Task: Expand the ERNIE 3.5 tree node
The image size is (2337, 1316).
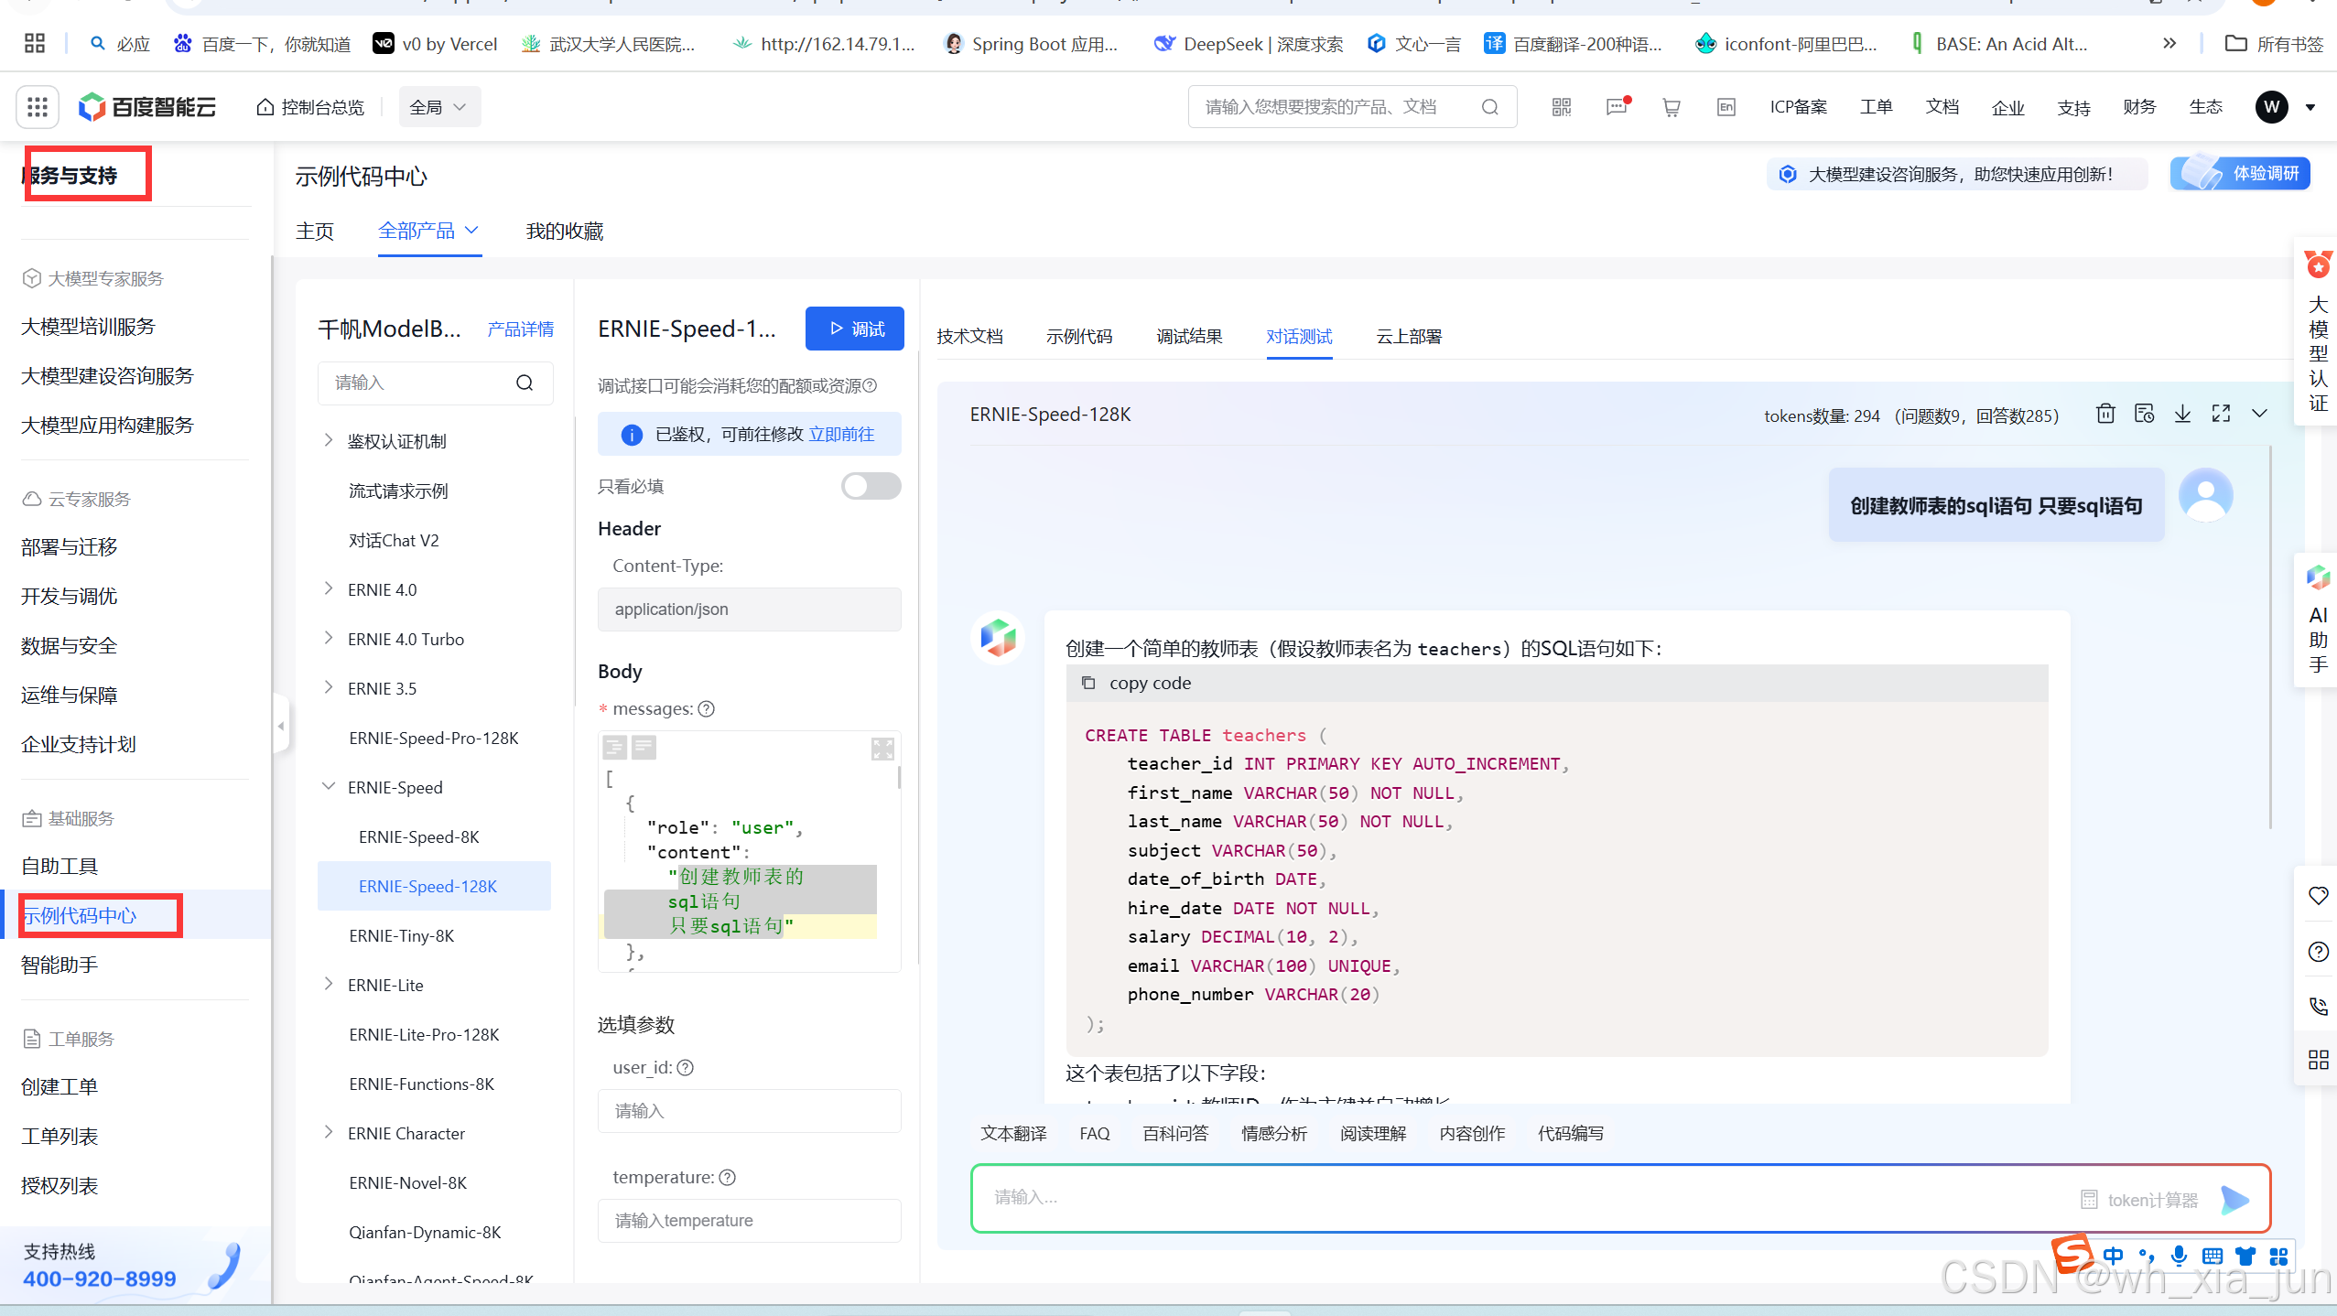Action: [329, 687]
